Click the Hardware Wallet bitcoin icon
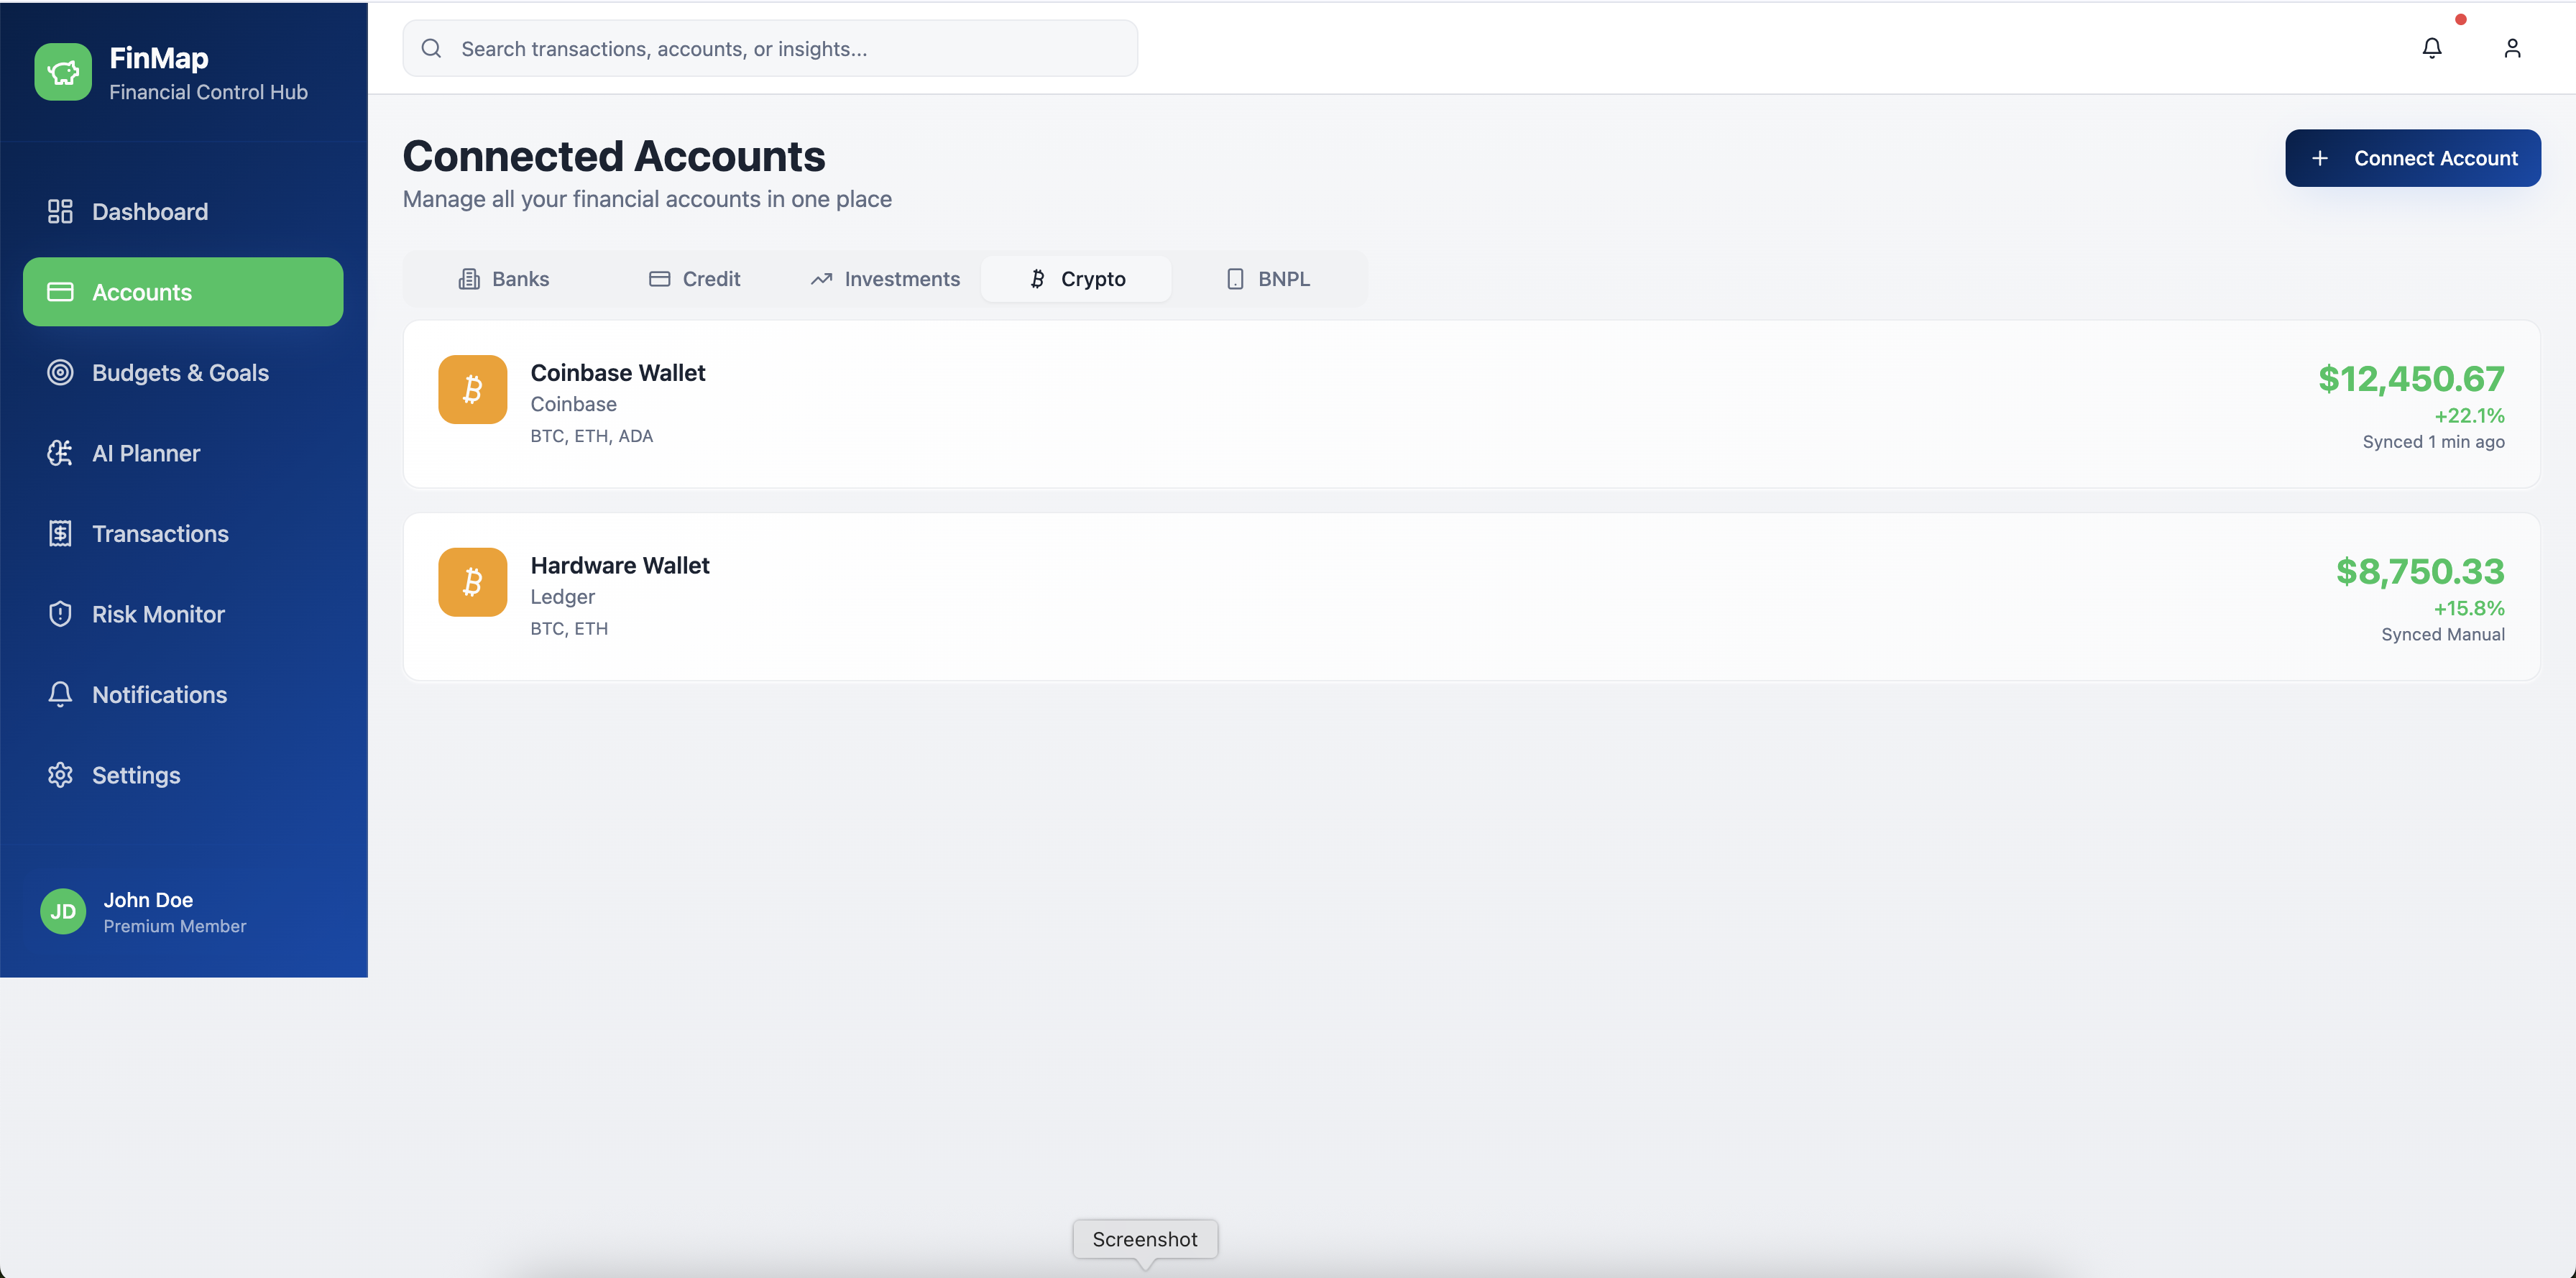The image size is (2576, 1278). (x=473, y=582)
